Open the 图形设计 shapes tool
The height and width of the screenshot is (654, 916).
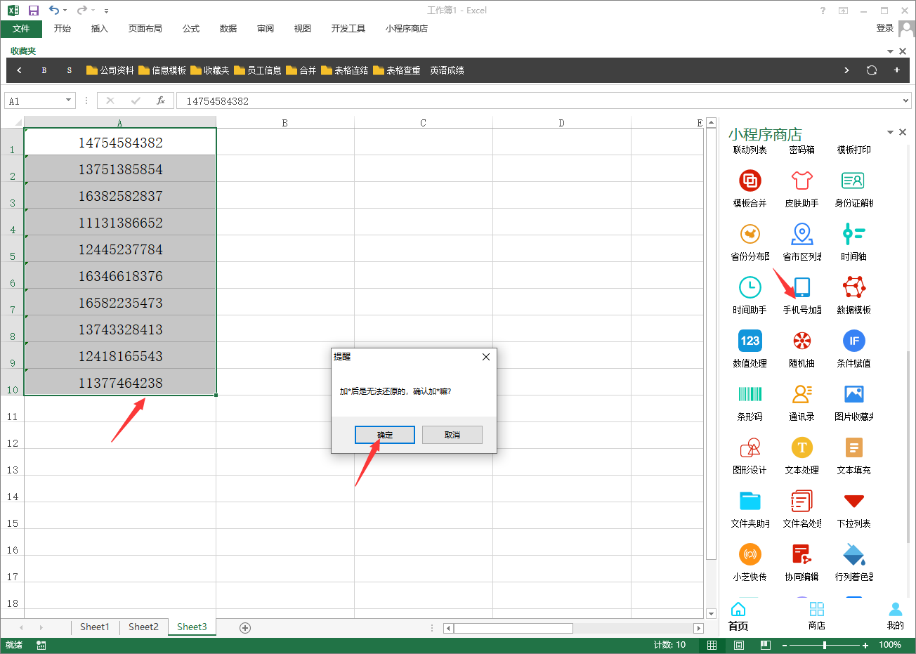coord(750,448)
